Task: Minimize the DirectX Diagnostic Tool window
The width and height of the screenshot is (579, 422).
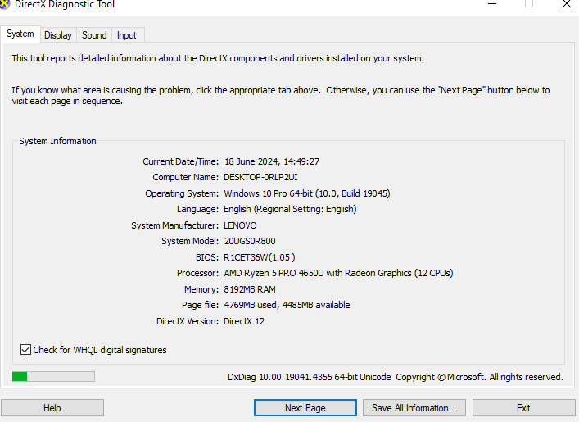Action: (x=491, y=3)
